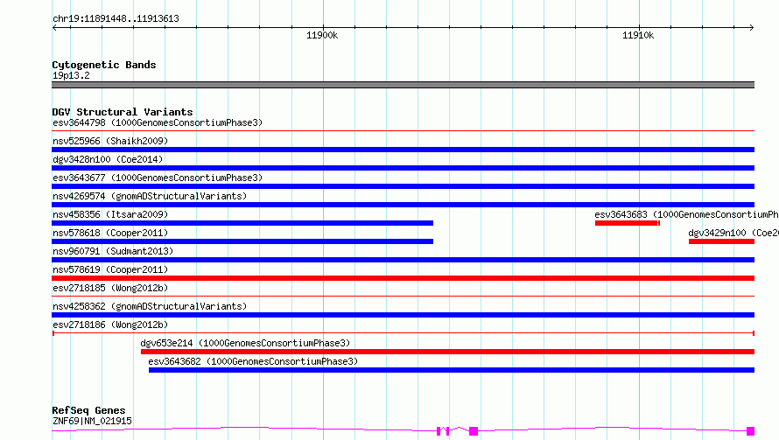
Task: Click the 11910k ruler tick label
Action: point(638,35)
